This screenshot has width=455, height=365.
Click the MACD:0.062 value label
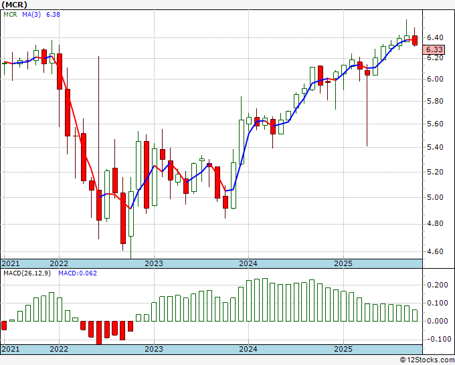(78, 273)
